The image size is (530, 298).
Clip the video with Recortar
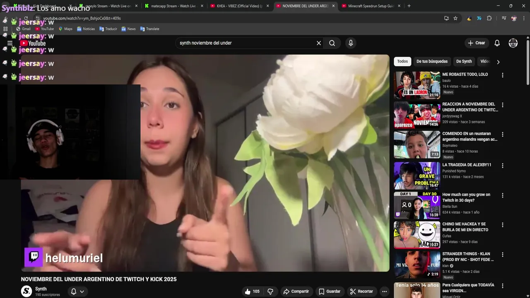click(x=361, y=291)
